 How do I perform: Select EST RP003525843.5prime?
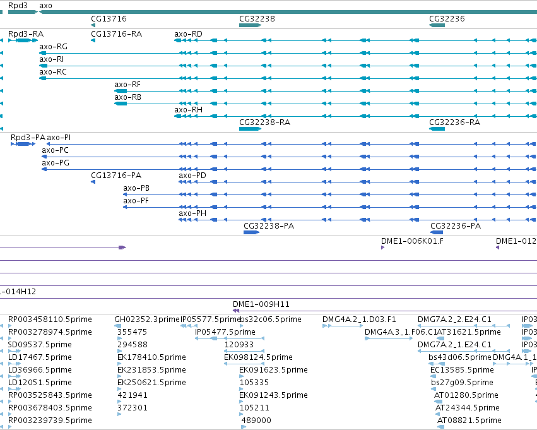[50, 395]
